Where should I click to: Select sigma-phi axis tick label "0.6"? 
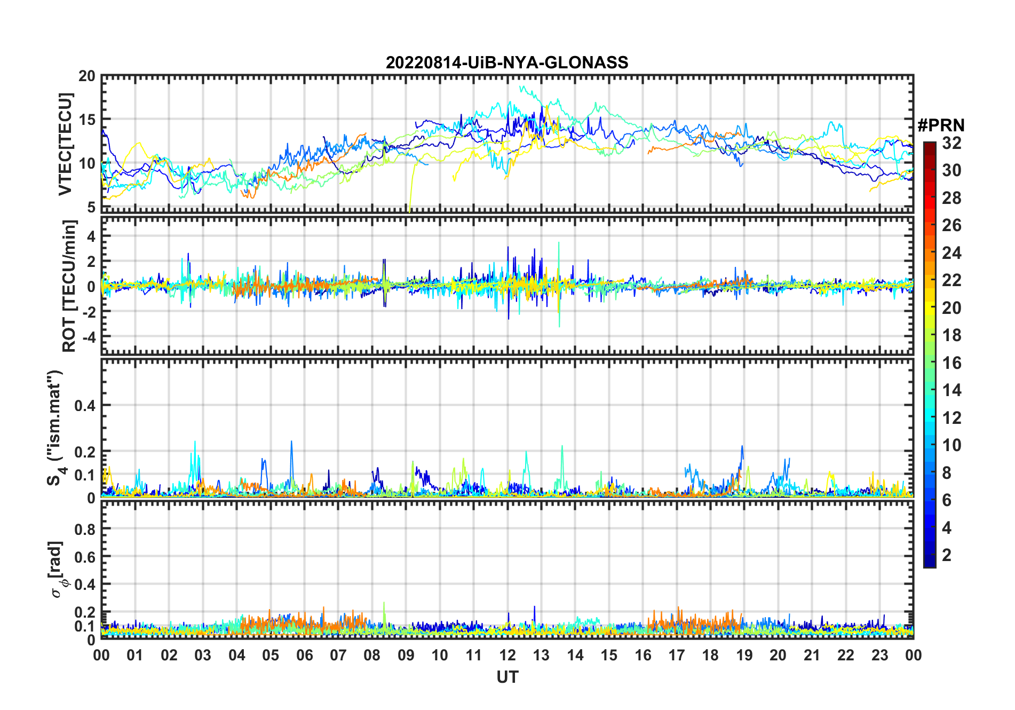pyautogui.click(x=85, y=557)
